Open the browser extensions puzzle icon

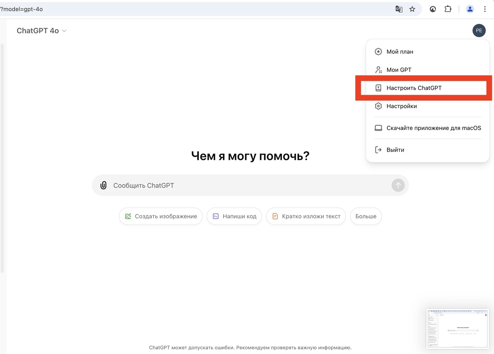click(448, 9)
